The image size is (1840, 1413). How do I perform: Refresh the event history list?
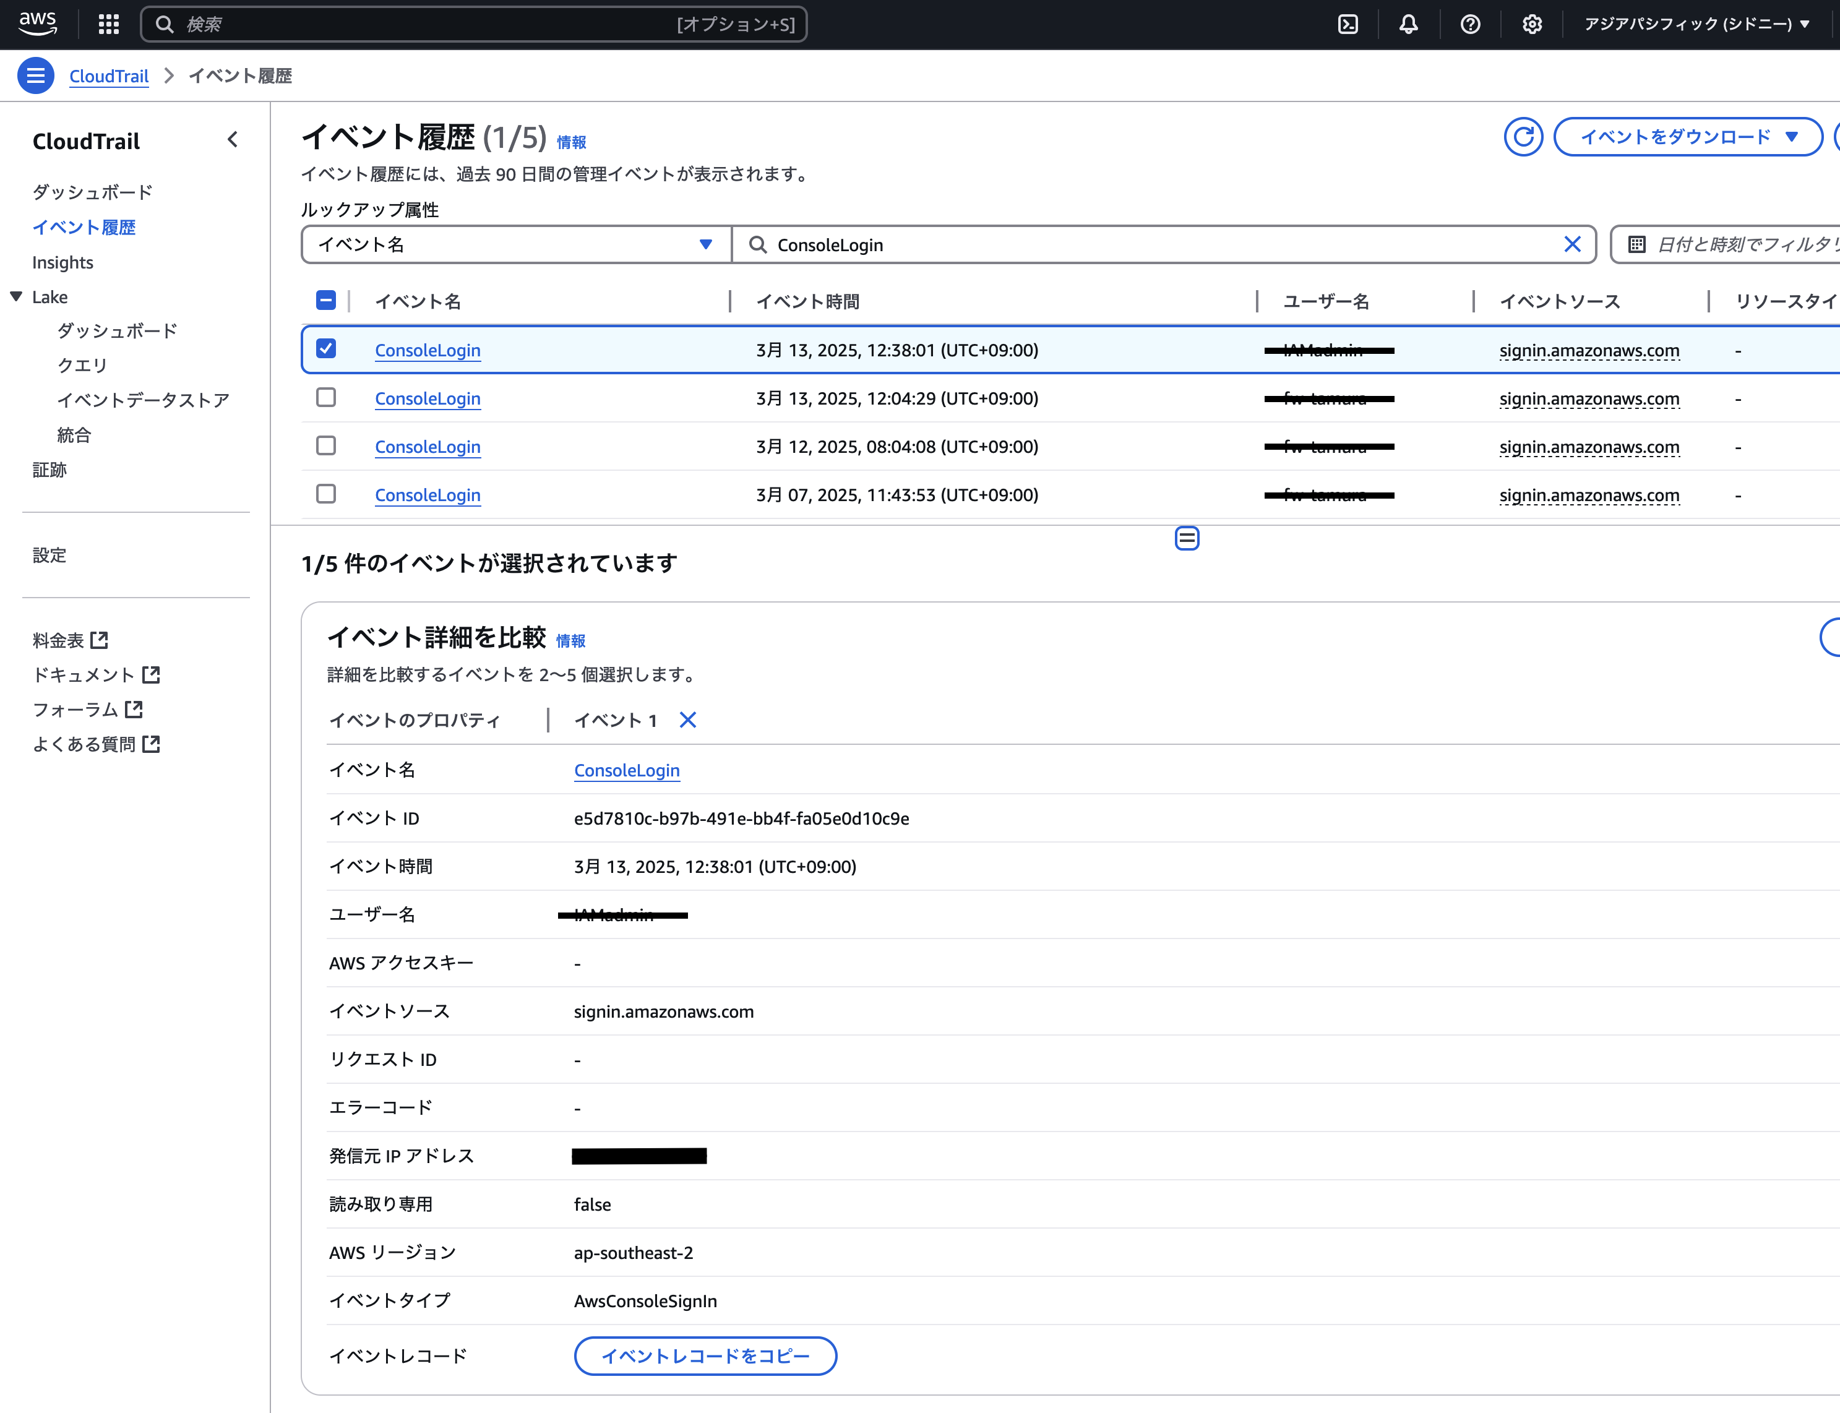[1523, 137]
